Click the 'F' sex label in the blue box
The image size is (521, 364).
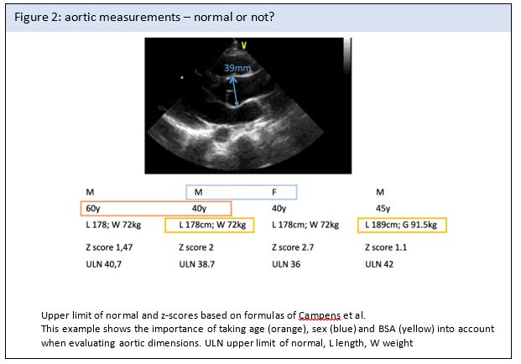pos(274,192)
